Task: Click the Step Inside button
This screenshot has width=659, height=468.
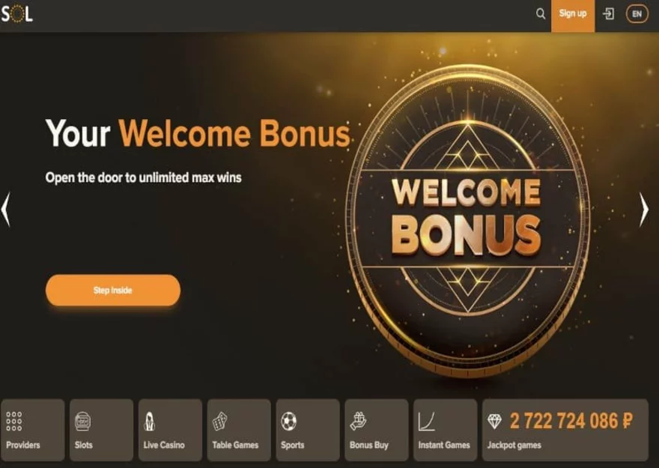Action: tap(113, 291)
